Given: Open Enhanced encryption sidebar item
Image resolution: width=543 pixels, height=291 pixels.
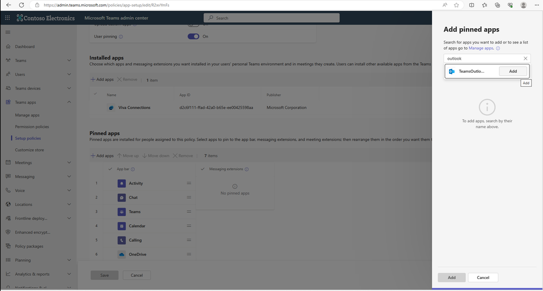Looking at the screenshot, I should (x=33, y=232).
